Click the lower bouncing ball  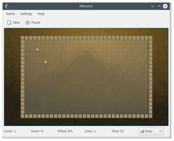46,62
